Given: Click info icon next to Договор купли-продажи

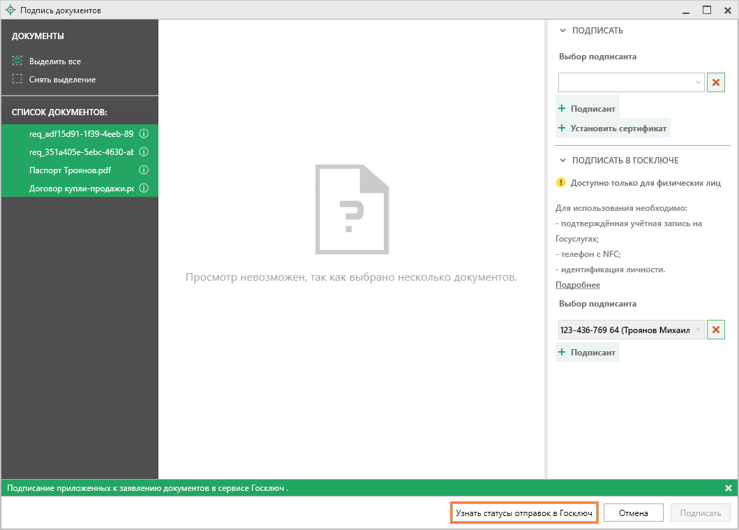Looking at the screenshot, I should [144, 188].
